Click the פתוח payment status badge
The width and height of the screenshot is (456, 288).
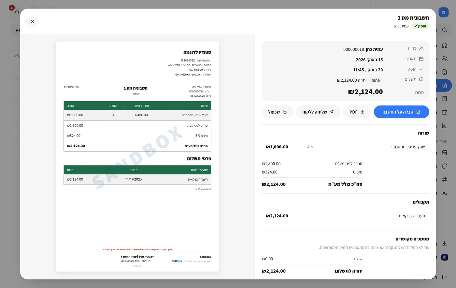pos(376,80)
